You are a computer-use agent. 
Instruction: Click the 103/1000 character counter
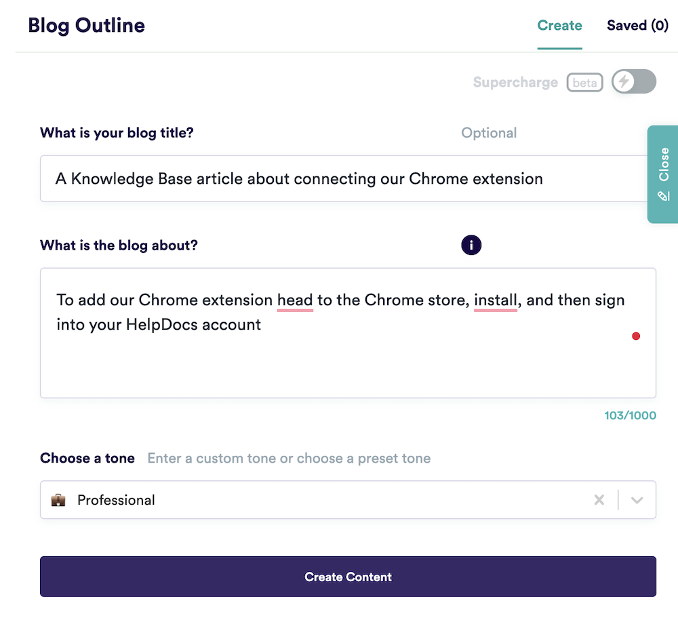(630, 415)
